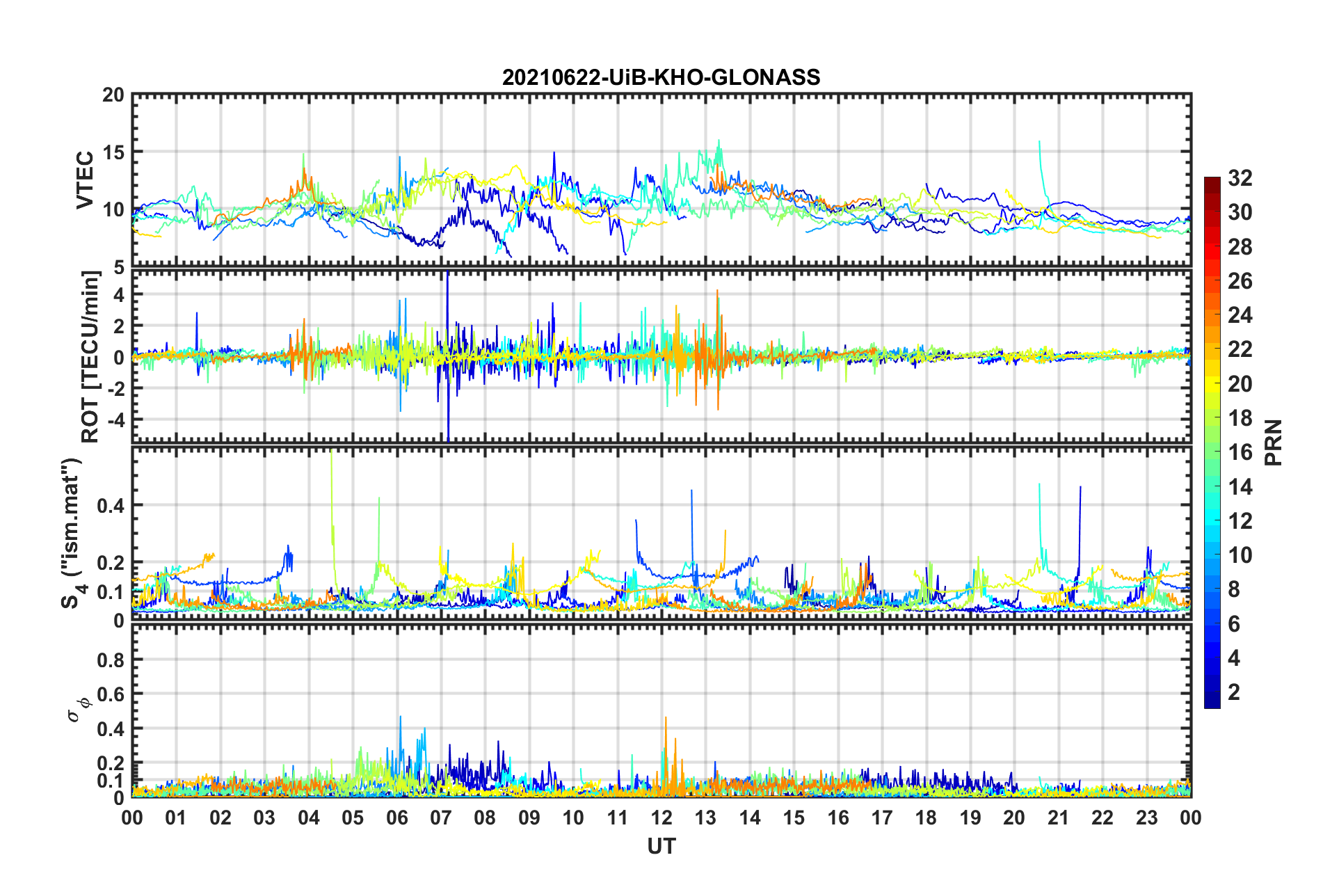Select the ROT [TECU/min] axis label

pyautogui.click(x=90, y=357)
